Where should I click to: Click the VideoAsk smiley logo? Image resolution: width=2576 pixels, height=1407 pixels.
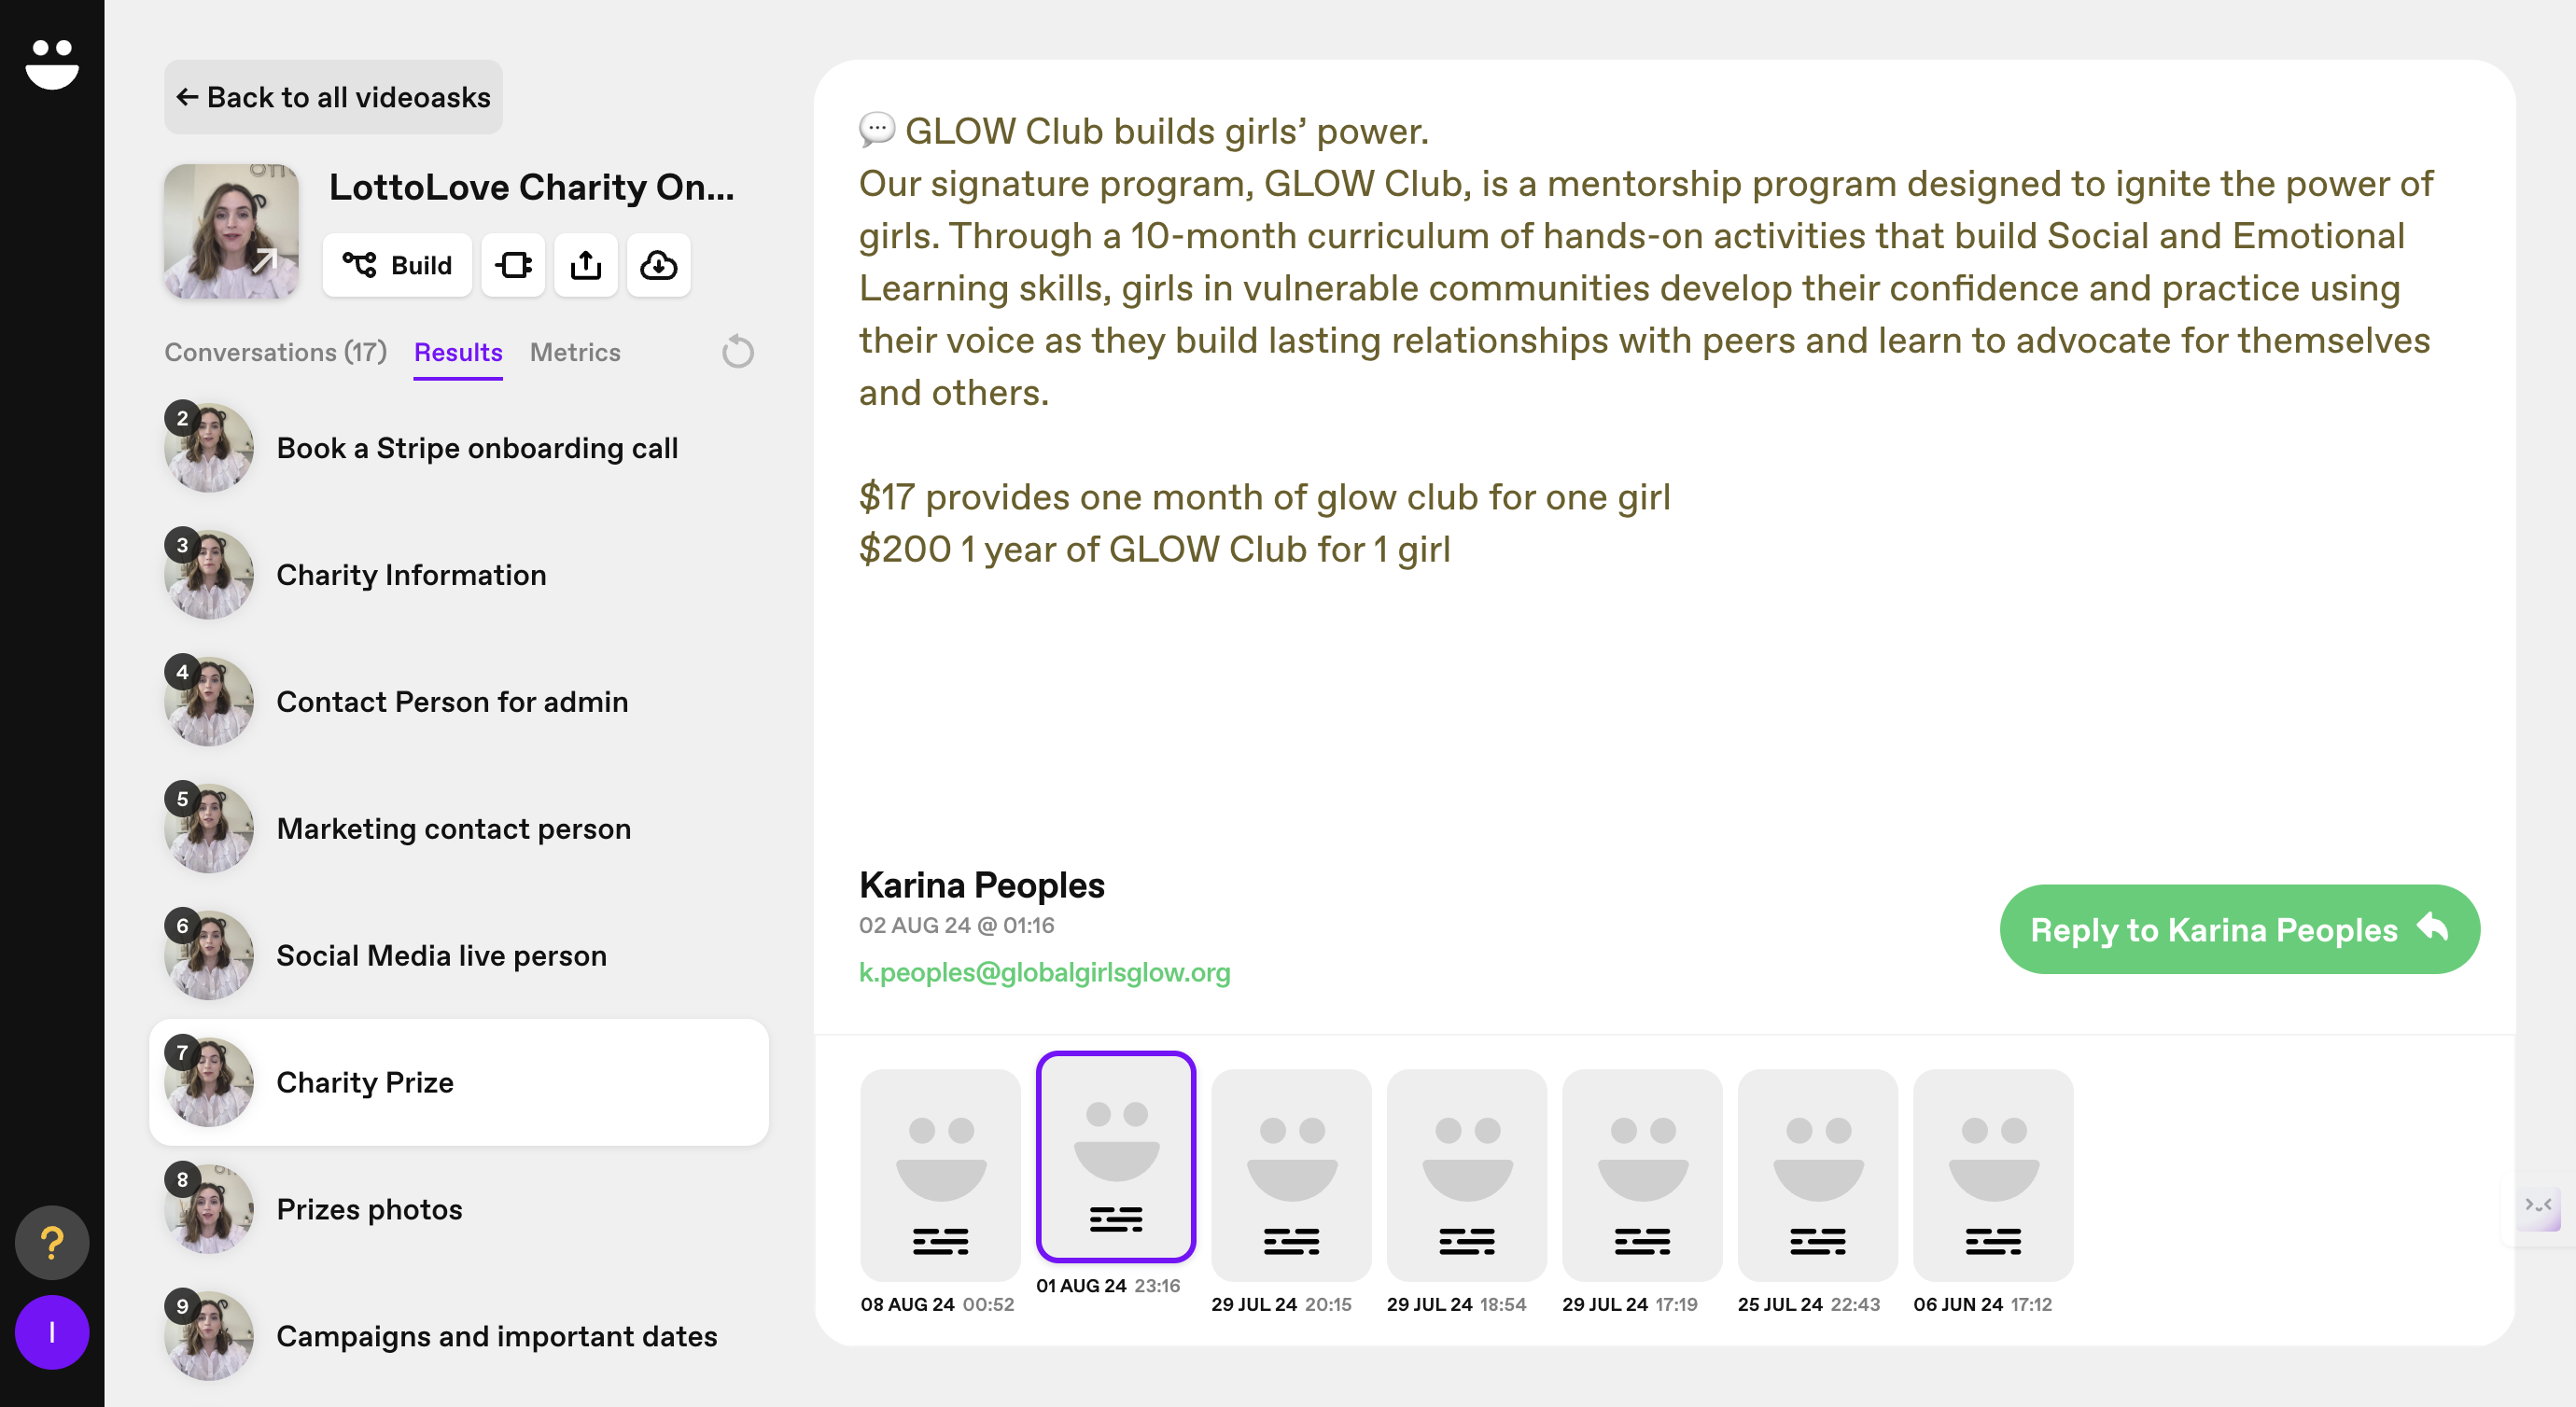[x=52, y=65]
